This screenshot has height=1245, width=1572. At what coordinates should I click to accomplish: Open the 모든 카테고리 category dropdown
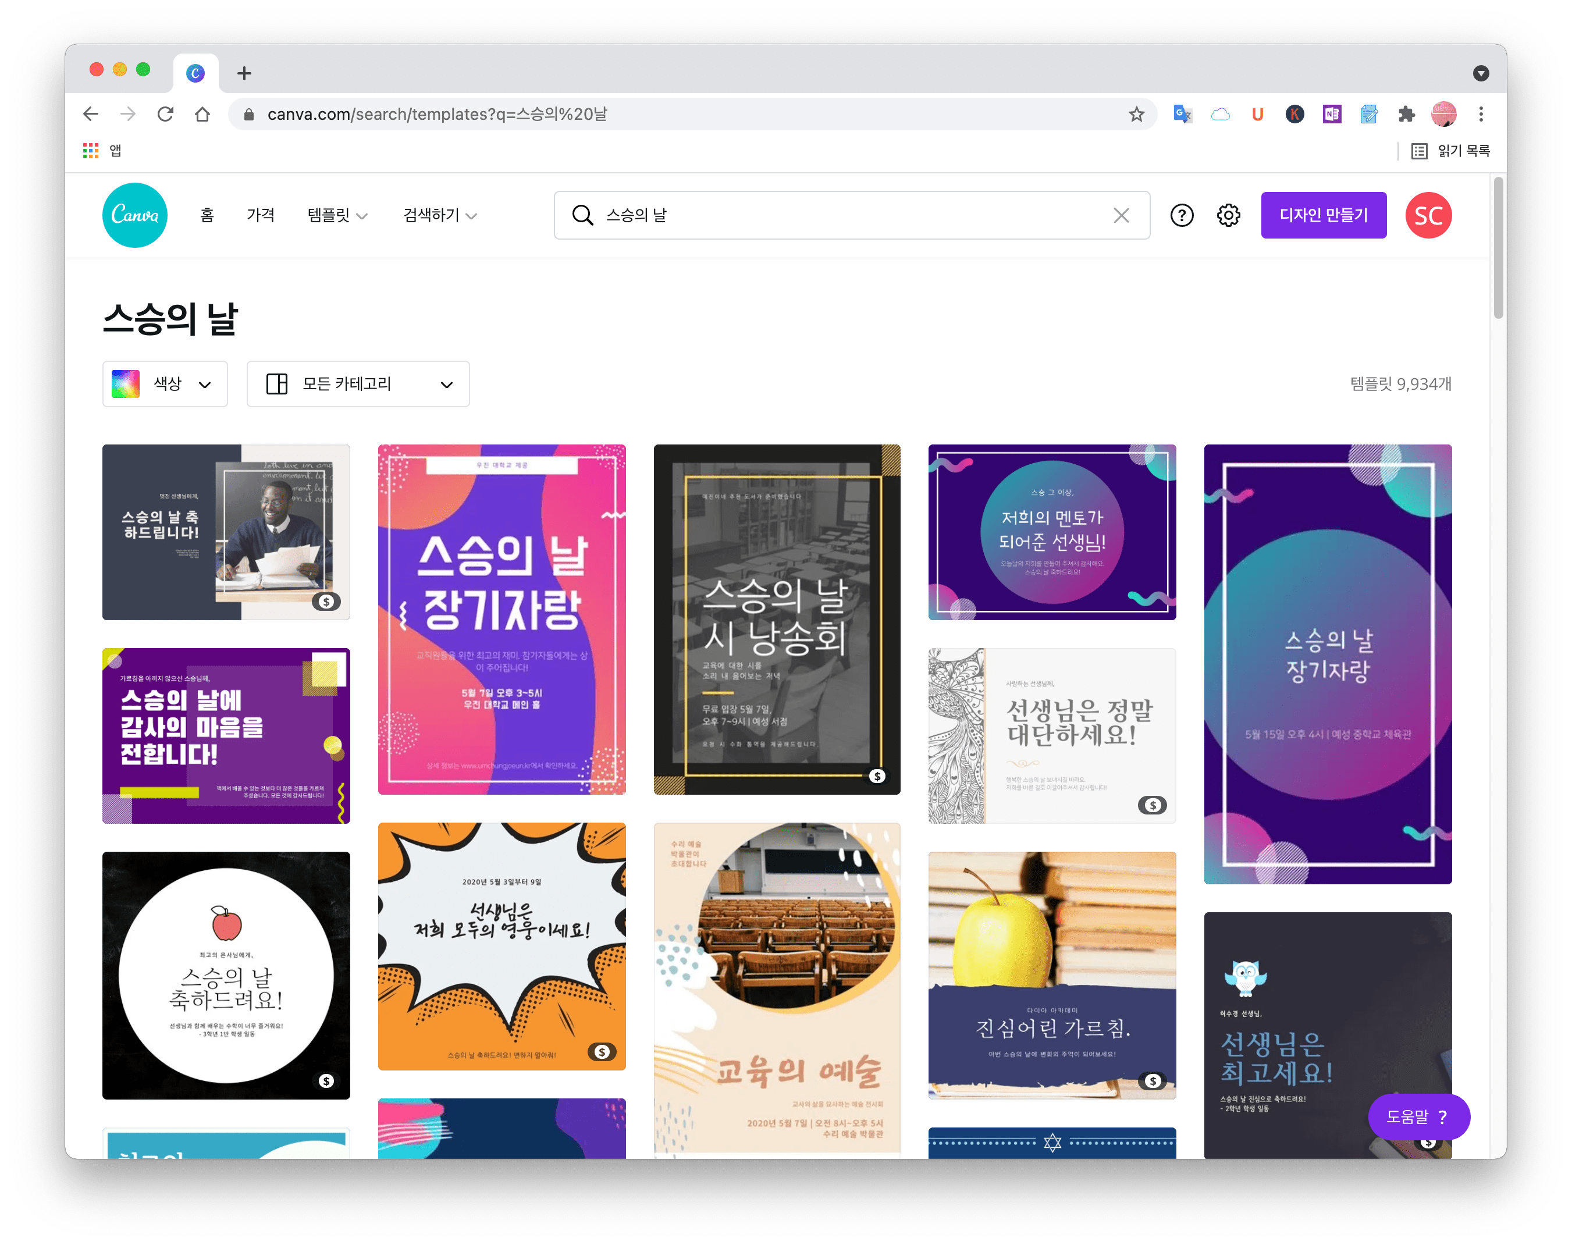(x=358, y=384)
